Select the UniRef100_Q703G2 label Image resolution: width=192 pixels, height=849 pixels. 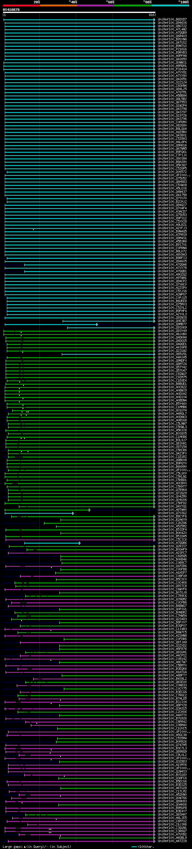coord(172,513)
